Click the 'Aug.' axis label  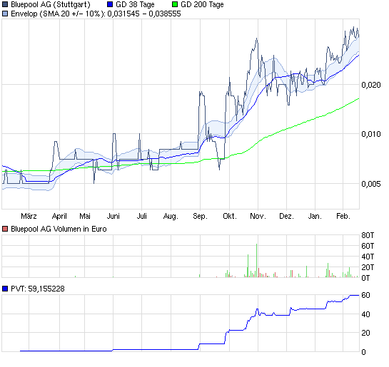point(171,217)
